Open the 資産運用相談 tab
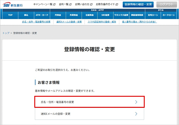This screenshot has height=125, width=179. (137, 15)
